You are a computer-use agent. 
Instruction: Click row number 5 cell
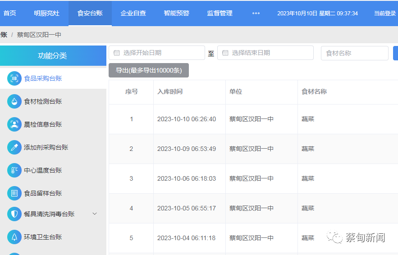click(131, 238)
